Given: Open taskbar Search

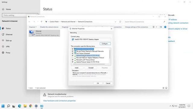Looking at the screenshot, I should pyautogui.click(x=8, y=106).
